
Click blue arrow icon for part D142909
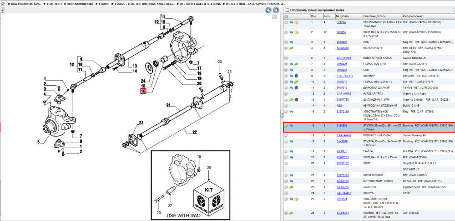[291, 141]
